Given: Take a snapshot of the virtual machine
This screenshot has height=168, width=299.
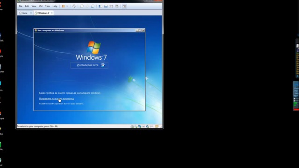Looking at the screenshot, I should click(x=82, y=6).
